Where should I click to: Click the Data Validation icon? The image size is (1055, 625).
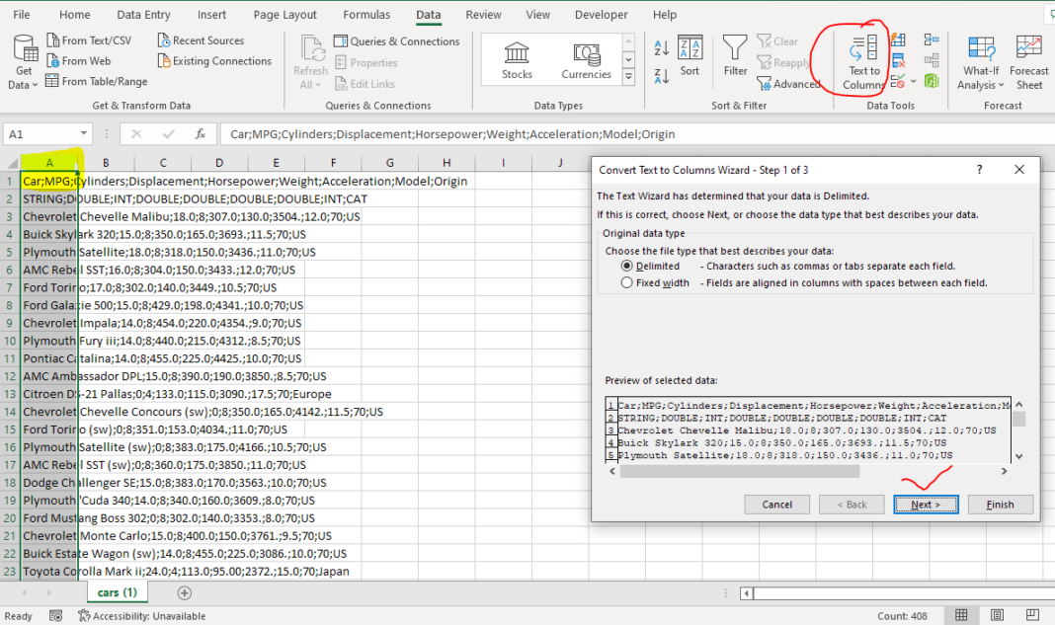tap(896, 81)
